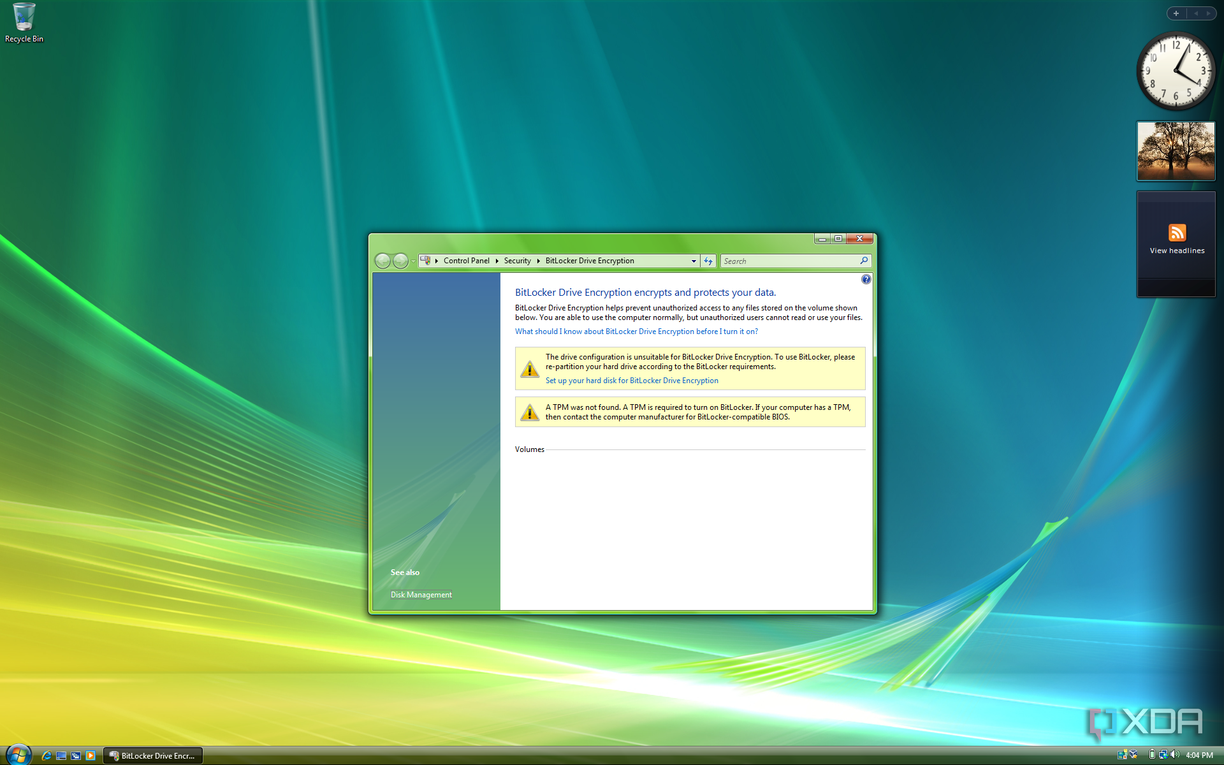Screen dimensions: 1224x765
Task: Click View headlines in the feed gadget
Action: (x=1177, y=251)
